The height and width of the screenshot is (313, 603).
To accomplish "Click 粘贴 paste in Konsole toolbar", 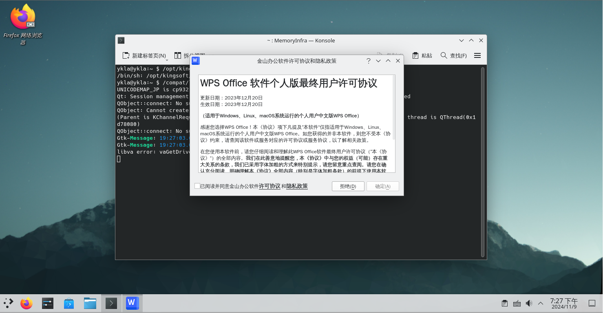I will [422, 55].
